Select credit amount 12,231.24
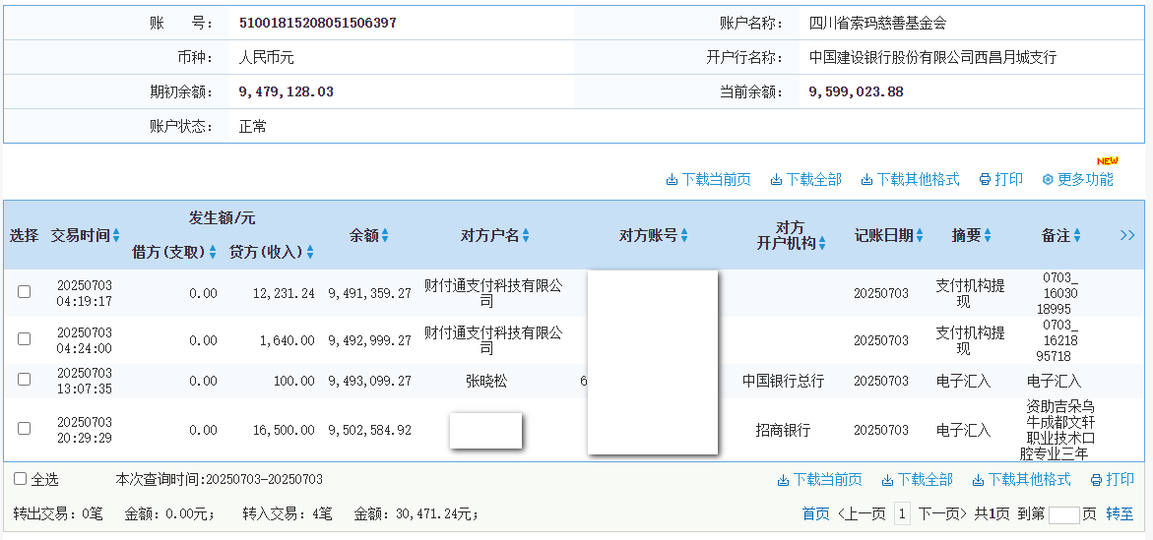 pyautogui.click(x=284, y=293)
